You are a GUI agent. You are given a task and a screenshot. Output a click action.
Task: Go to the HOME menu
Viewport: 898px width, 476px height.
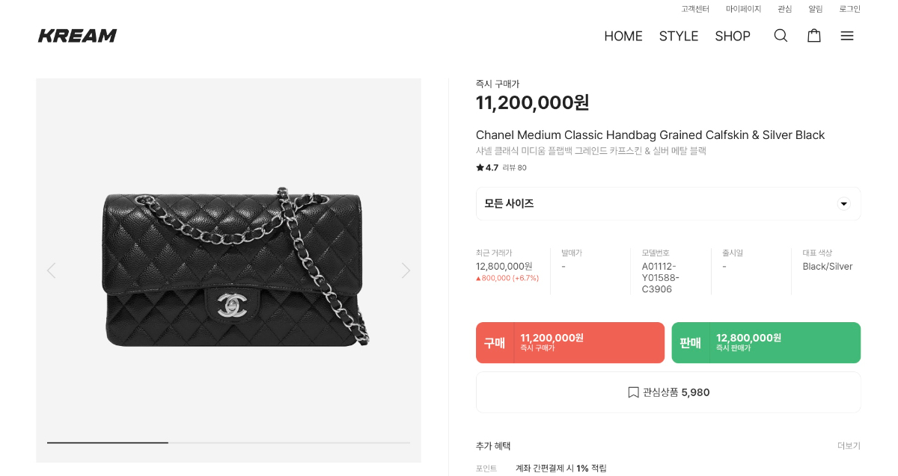(x=623, y=36)
